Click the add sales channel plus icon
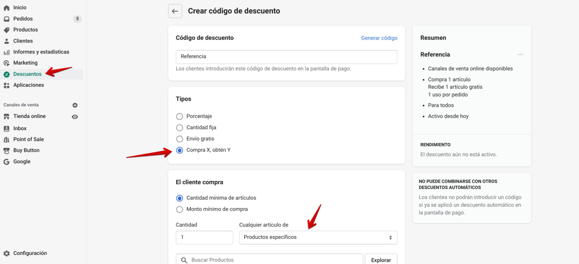 coord(75,105)
